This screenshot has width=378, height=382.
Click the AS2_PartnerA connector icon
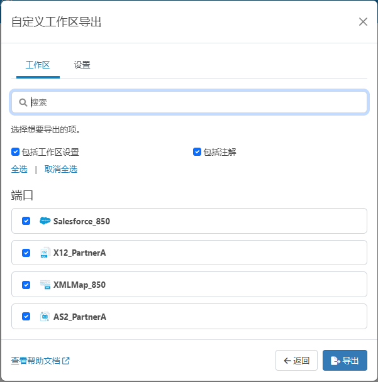(45, 317)
